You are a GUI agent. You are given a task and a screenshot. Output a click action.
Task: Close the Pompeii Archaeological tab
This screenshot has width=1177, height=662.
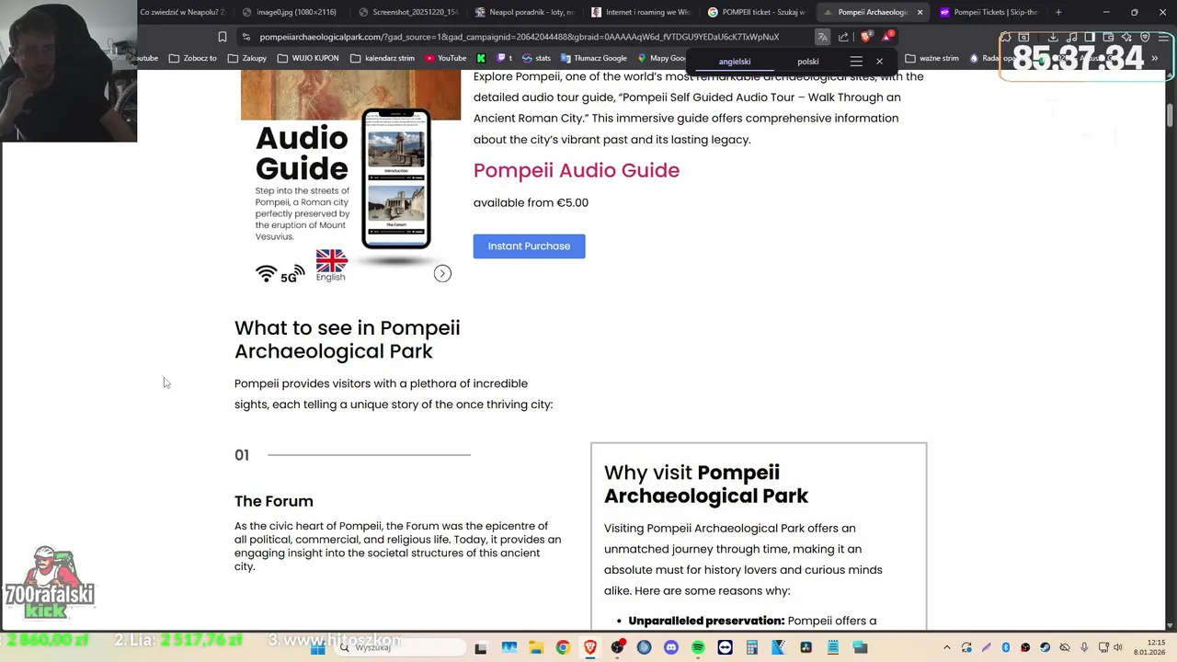pos(920,12)
